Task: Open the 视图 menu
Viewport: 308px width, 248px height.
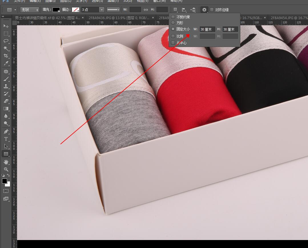Action: [x=143, y=1]
